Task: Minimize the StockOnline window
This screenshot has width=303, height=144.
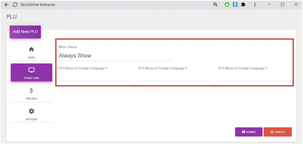Action: pos(270,5)
